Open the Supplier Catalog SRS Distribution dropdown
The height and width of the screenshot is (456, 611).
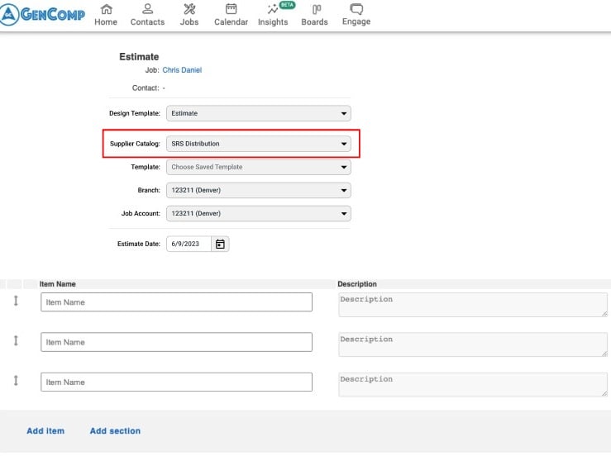coord(258,144)
